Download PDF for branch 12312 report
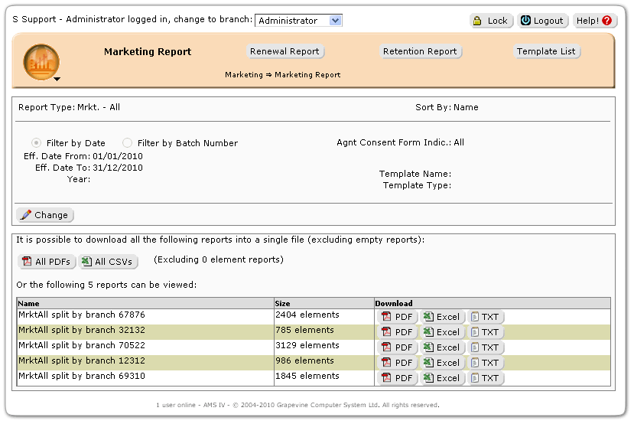 point(396,363)
